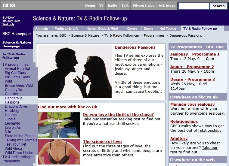This screenshot has width=229, height=166.
Task: Open Bill Oddie Goes Wild sidebar link
Action: click(x=17, y=79)
